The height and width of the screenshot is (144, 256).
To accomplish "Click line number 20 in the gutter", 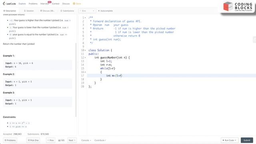I will [x=83, y=86].
